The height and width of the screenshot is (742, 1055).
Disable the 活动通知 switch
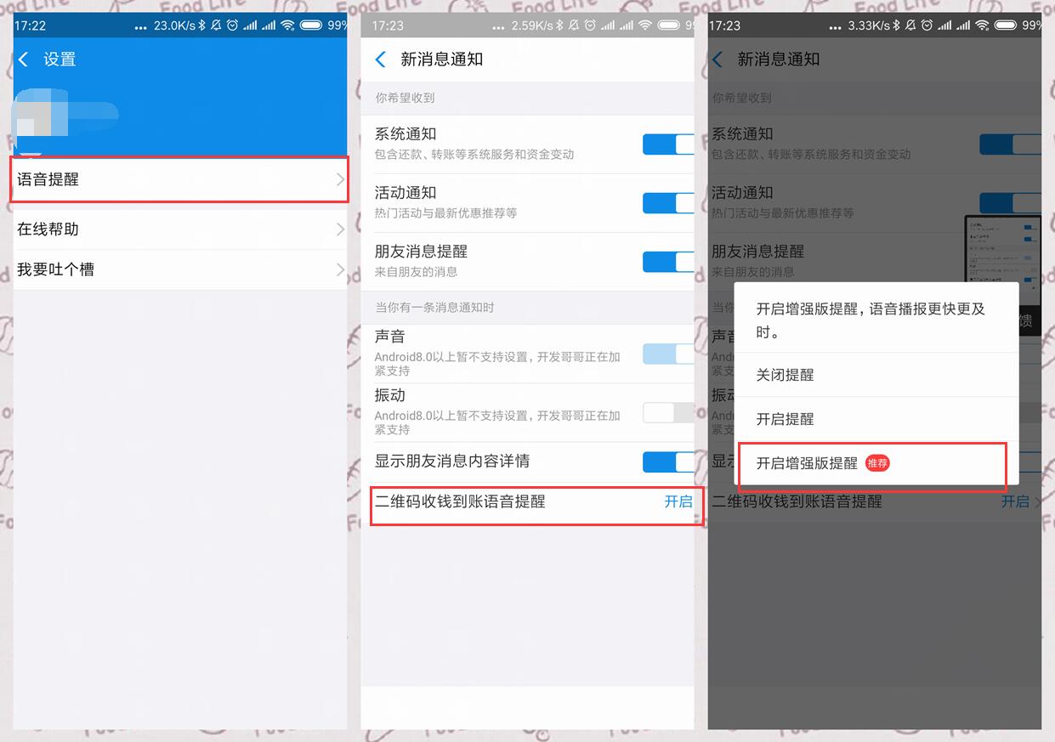668,203
